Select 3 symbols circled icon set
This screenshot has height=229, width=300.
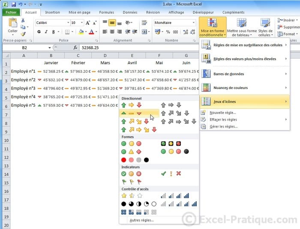132,174
